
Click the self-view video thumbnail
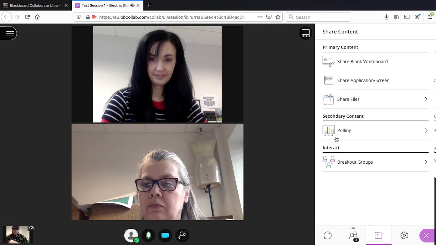(x=17, y=235)
